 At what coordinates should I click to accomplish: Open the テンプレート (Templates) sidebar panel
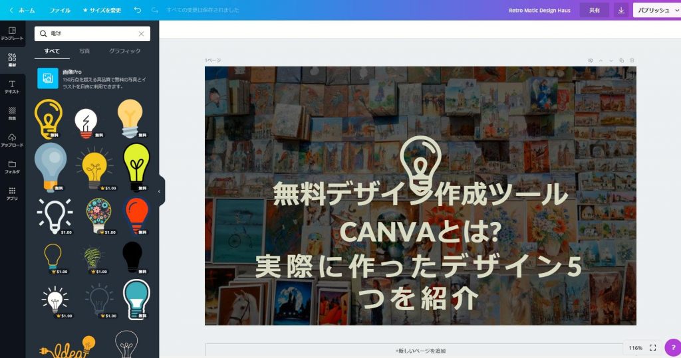[12, 33]
